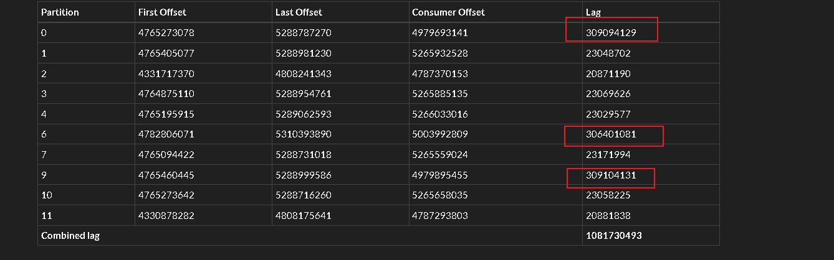Click last offset 5288981230 in partition 1

click(x=303, y=53)
